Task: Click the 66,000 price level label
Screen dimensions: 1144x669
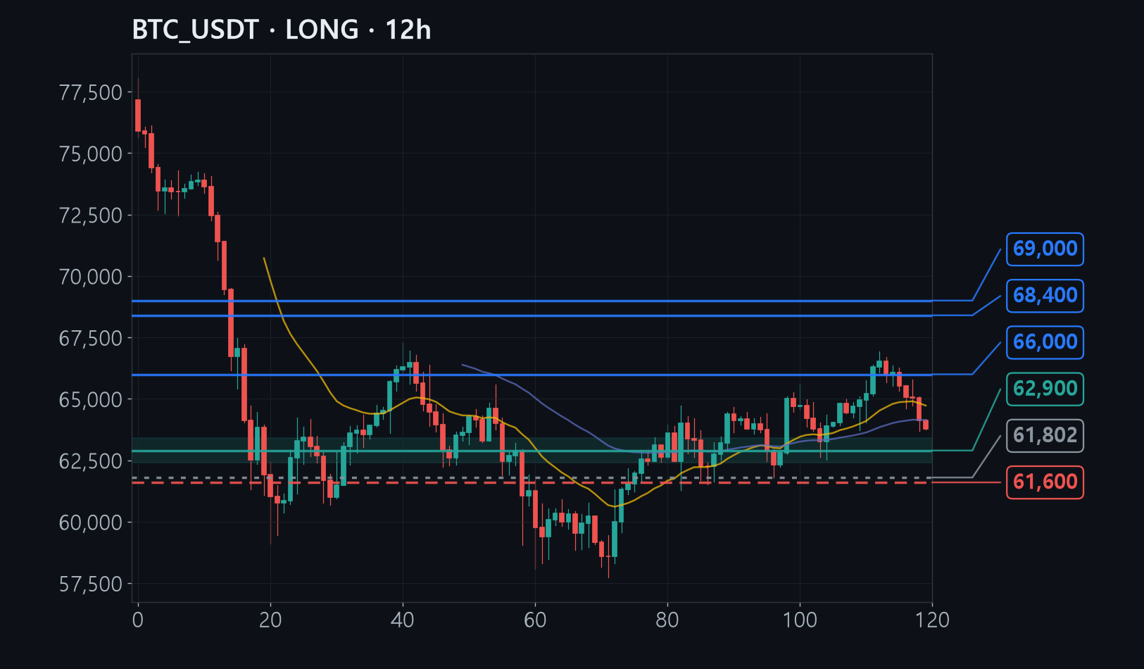Action: (1045, 342)
